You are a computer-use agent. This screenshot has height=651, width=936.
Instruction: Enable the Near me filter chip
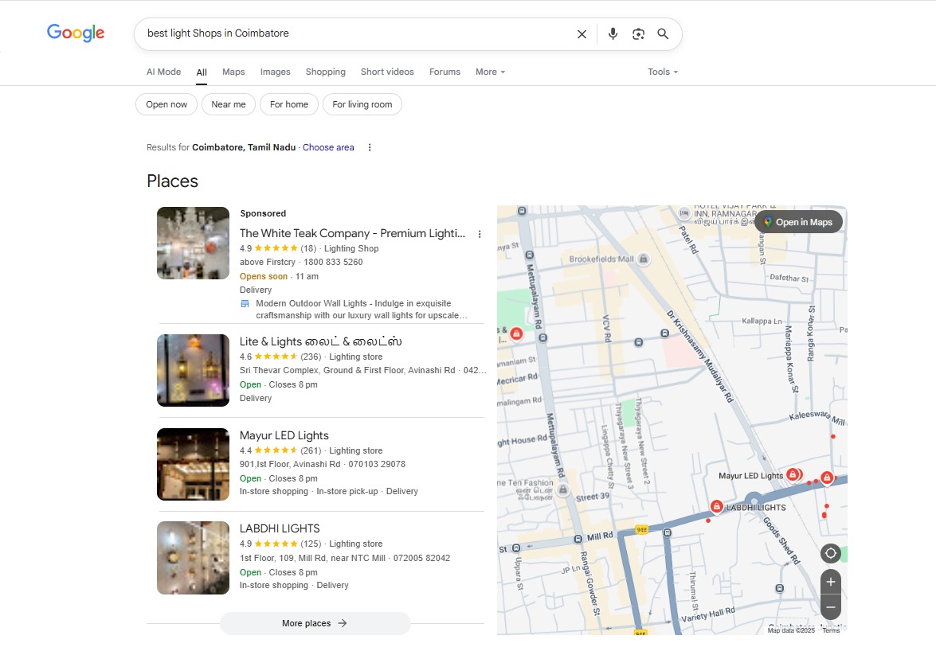[229, 104]
